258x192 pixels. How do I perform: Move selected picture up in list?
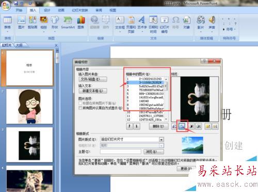tap(130, 126)
